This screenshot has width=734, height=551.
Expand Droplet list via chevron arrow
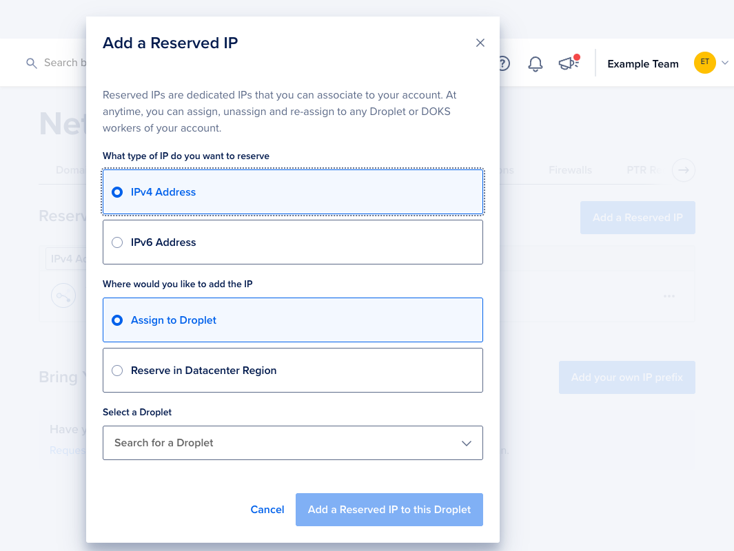point(466,444)
